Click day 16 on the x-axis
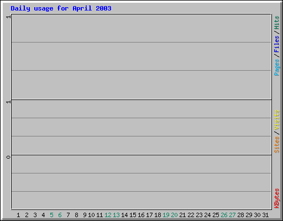Viewport: 283px width, 221px height. (141, 215)
